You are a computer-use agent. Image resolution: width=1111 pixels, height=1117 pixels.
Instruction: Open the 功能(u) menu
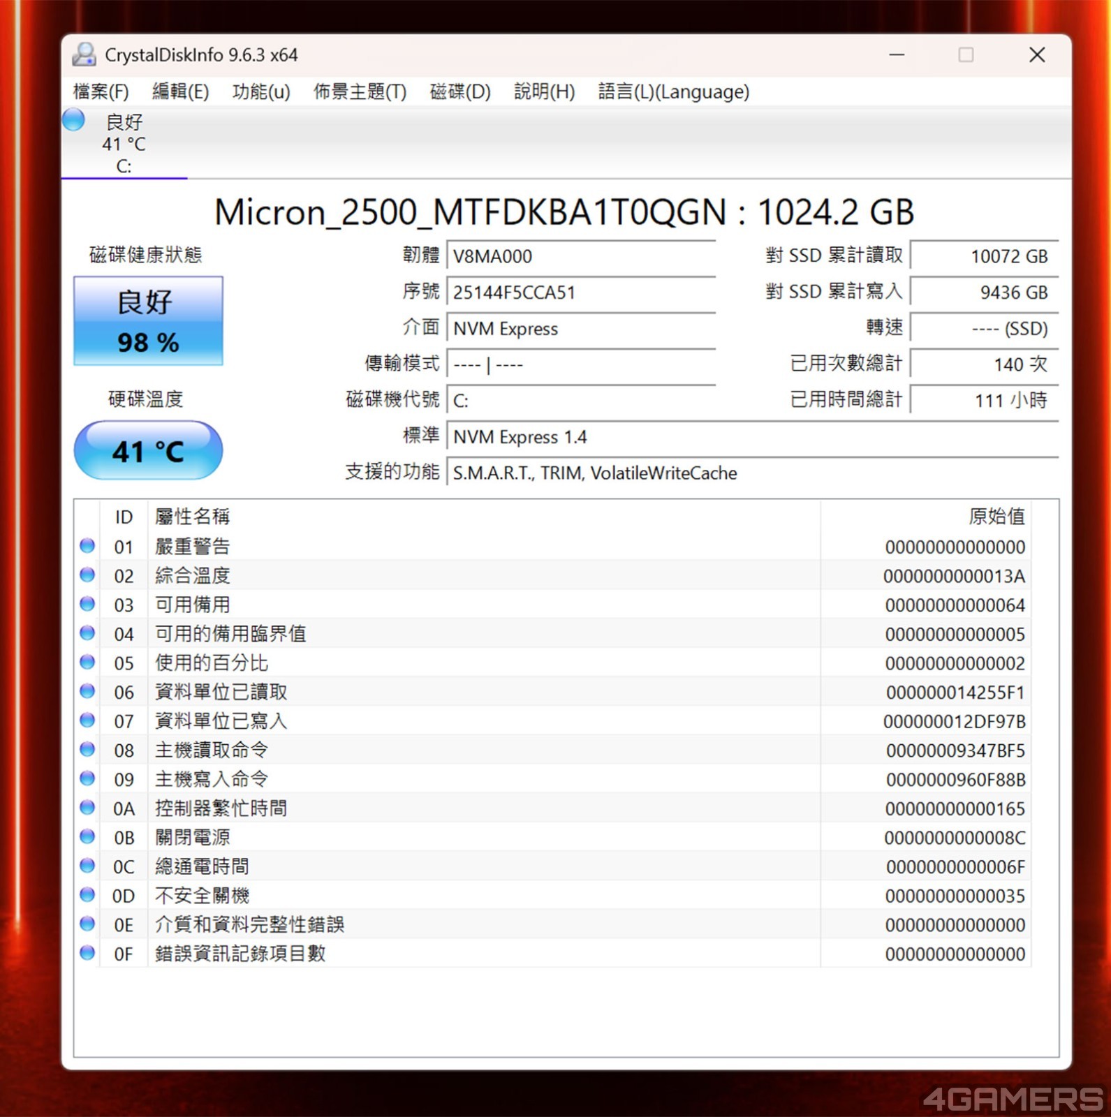pyautogui.click(x=261, y=91)
